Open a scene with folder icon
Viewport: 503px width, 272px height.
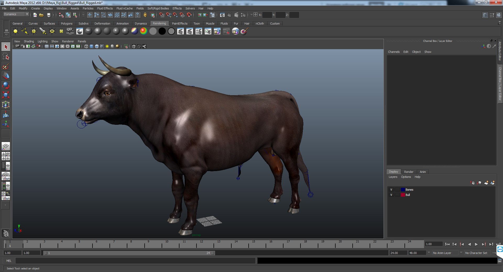point(41,15)
